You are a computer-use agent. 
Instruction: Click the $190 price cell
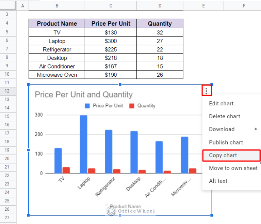(111, 75)
